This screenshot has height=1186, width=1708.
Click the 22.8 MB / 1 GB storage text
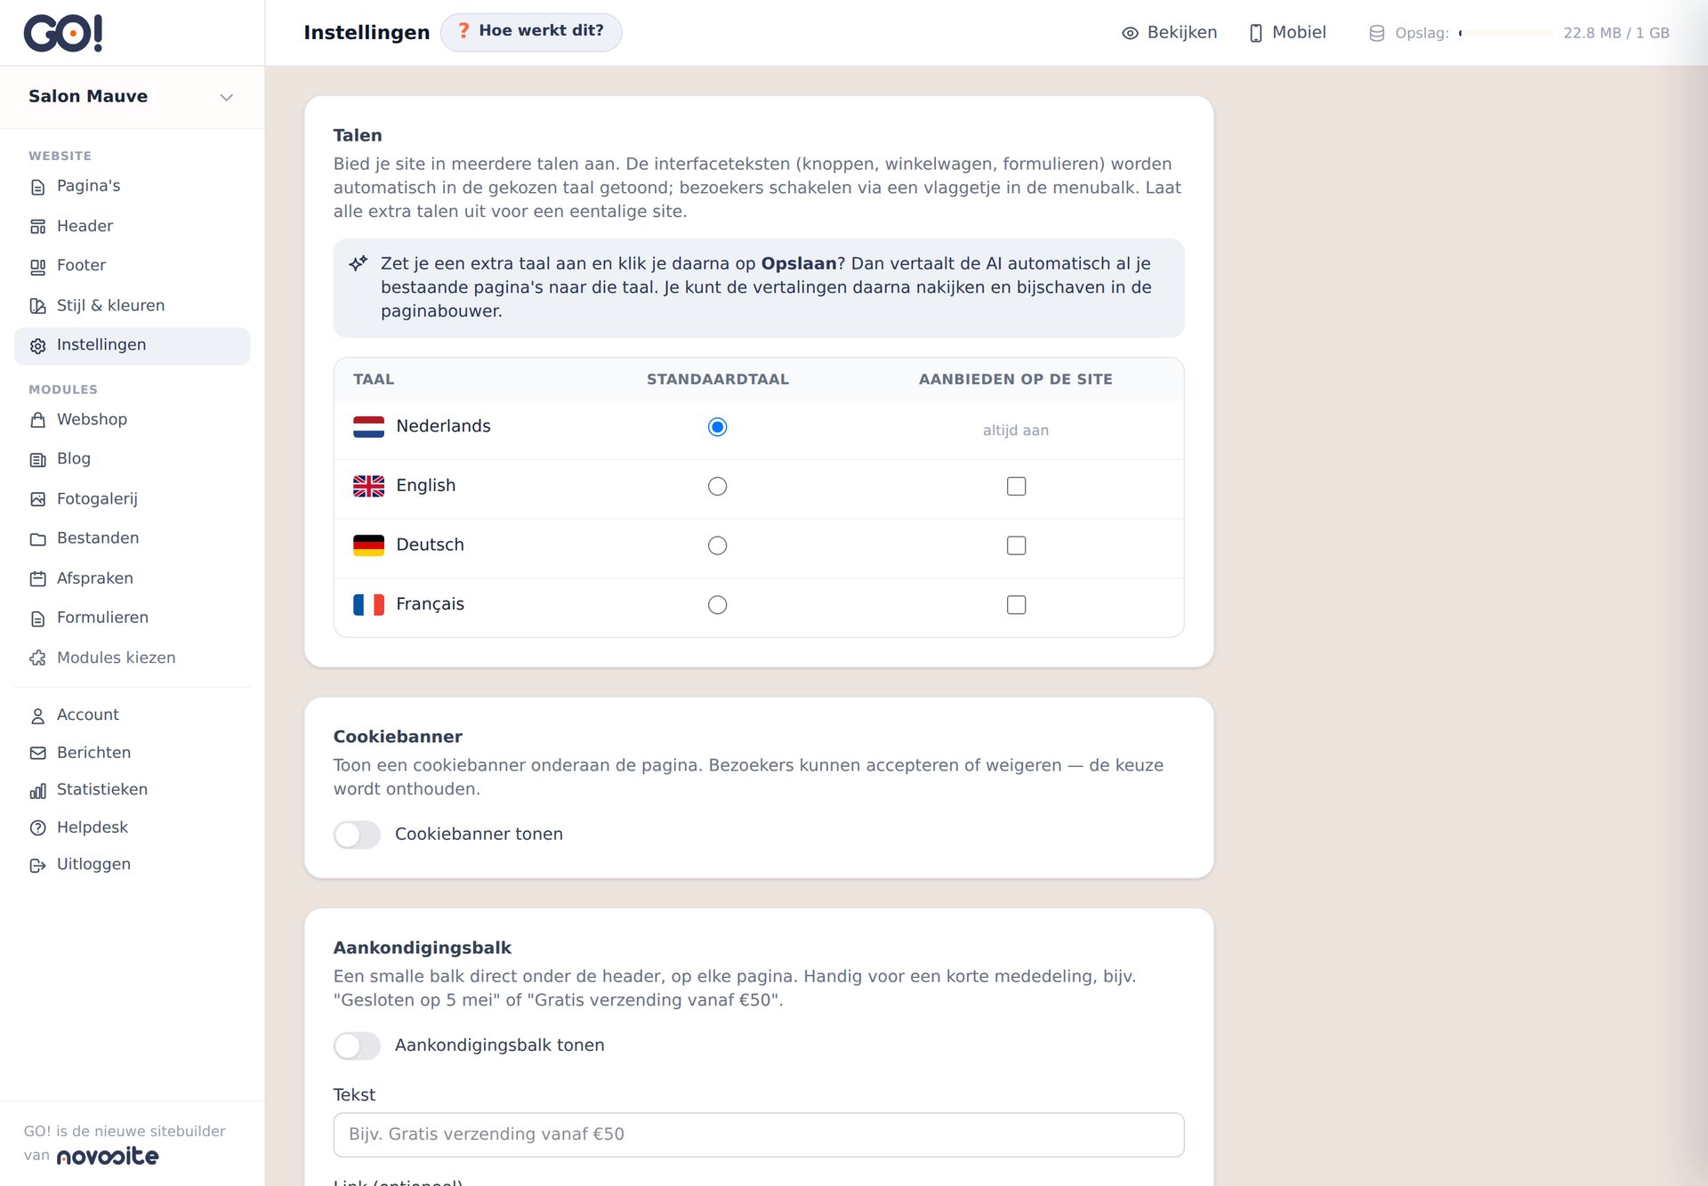tap(1615, 33)
